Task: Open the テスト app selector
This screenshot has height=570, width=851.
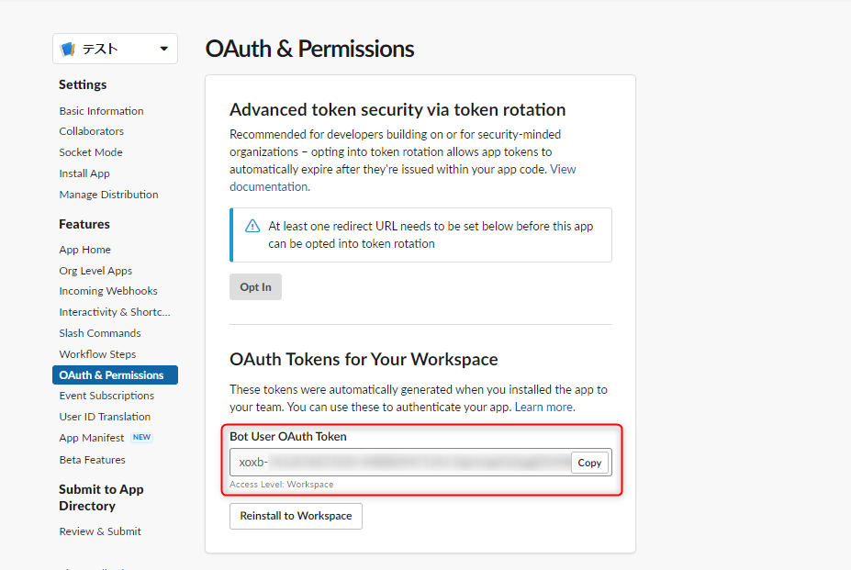Action: point(114,49)
